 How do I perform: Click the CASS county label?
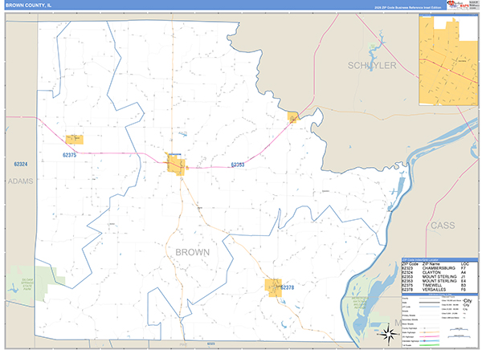coord(443,226)
